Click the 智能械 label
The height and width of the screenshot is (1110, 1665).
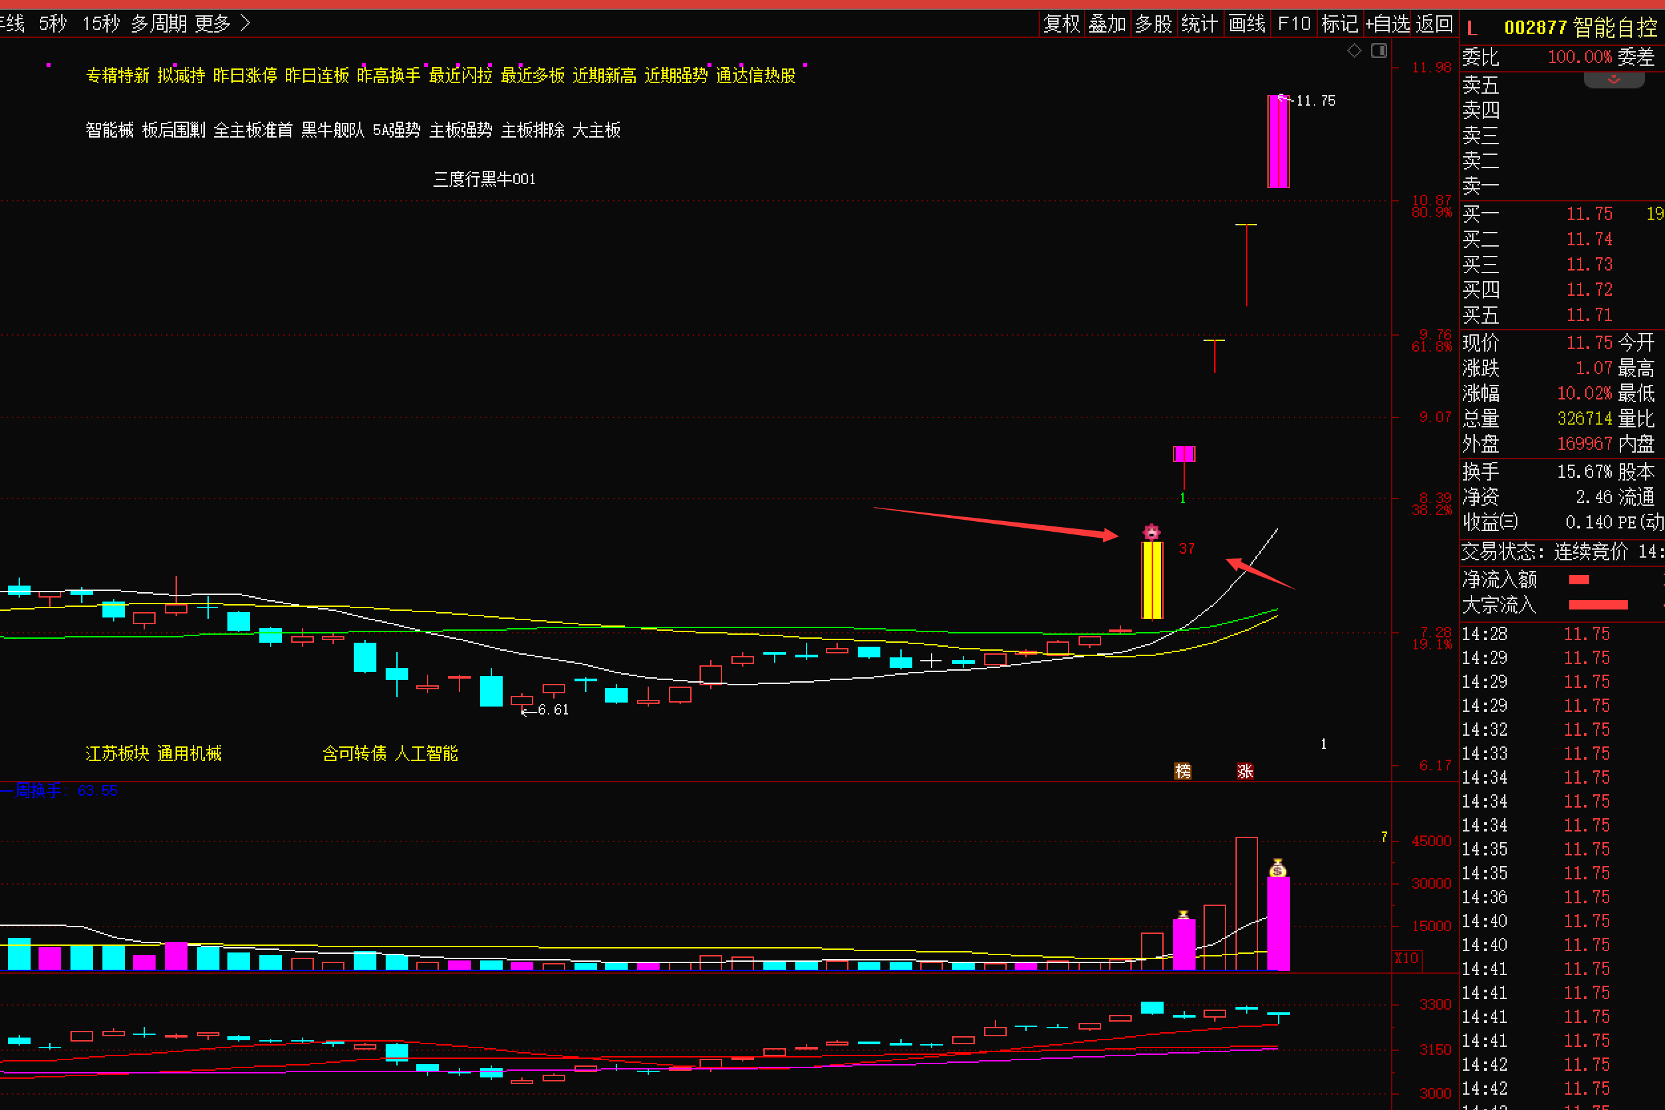pos(110,130)
